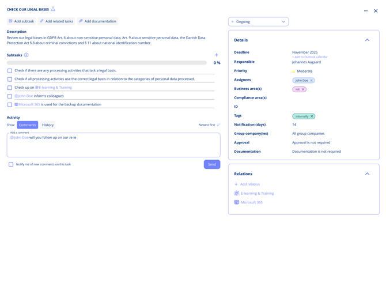This screenshot has height=306, width=386.
Task: Remove John Doe from assignees
Action: coord(312,81)
